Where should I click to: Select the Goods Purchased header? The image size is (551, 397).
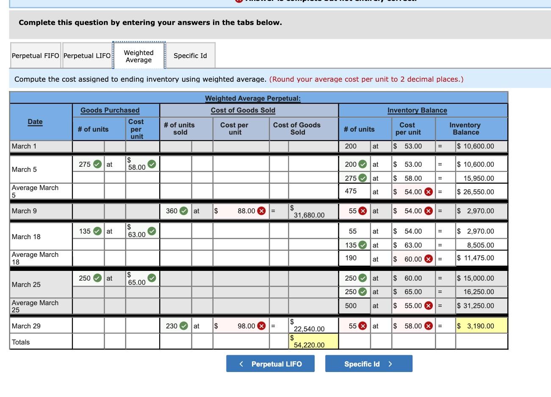tap(110, 110)
